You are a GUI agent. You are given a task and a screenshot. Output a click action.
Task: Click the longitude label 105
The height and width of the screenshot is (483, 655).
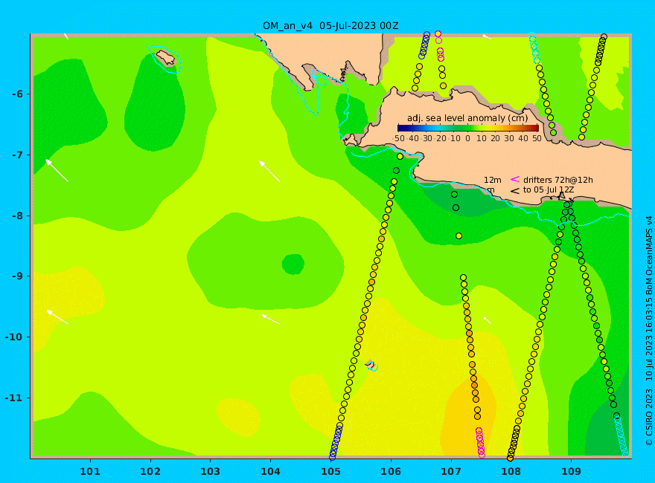(330, 472)
